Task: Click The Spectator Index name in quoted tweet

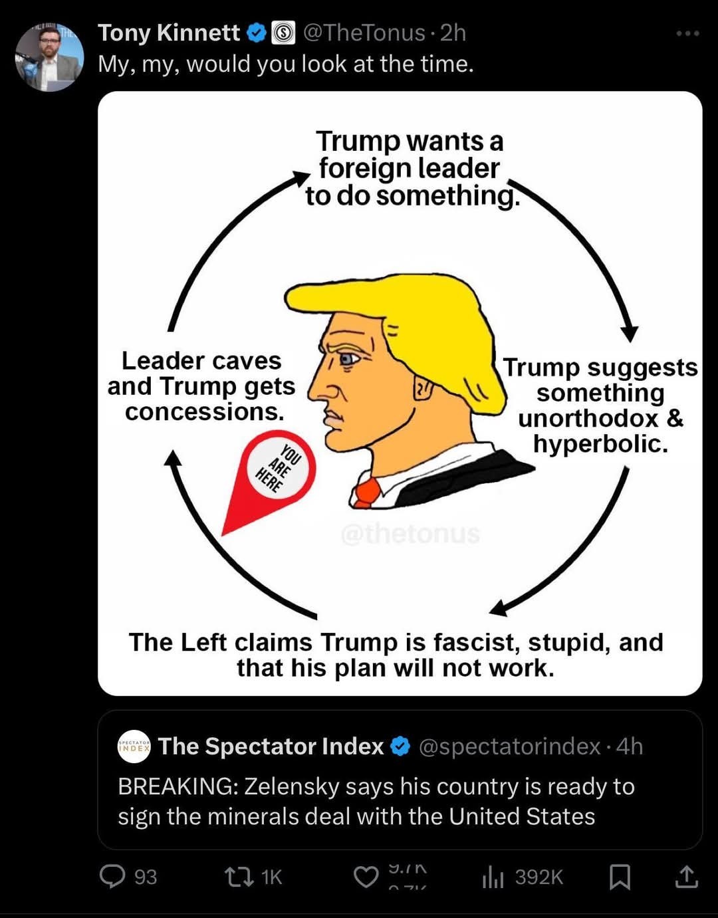Action: click(271, 746)
